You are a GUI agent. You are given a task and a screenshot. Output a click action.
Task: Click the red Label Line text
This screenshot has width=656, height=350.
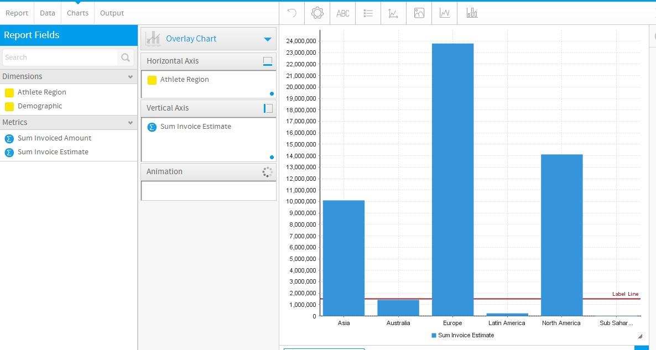click(625, 294)
